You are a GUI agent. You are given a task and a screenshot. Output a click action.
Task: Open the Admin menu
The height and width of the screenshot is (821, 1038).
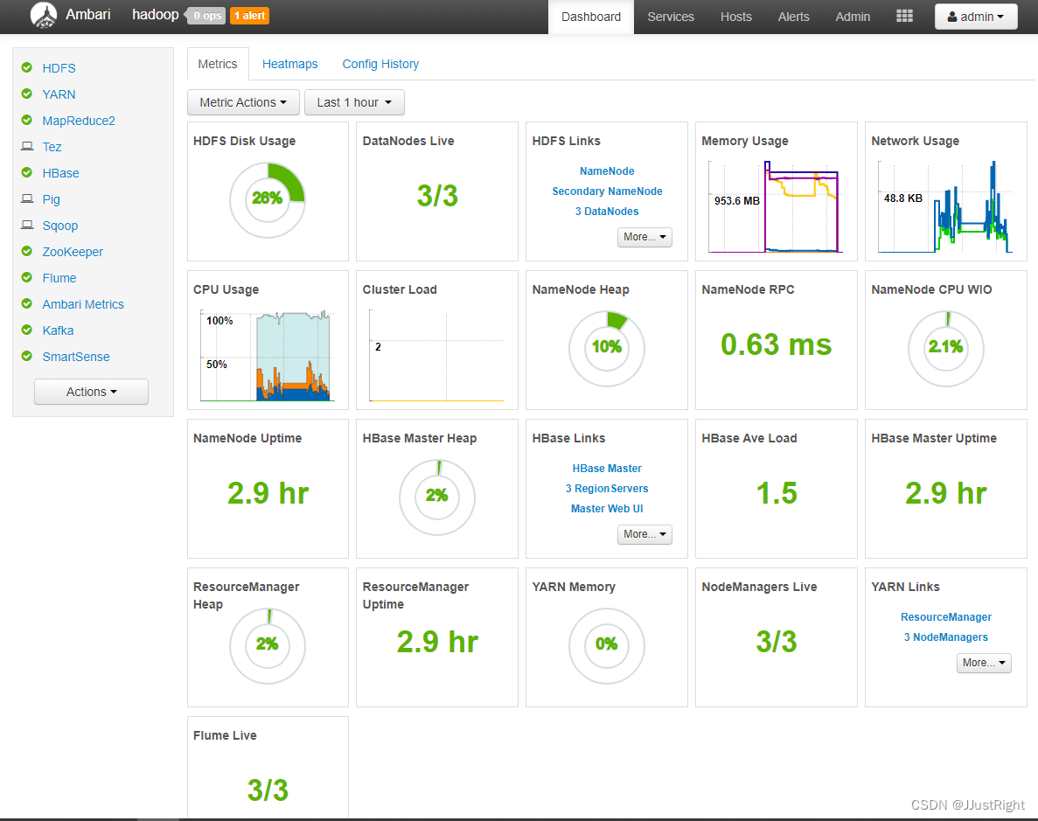click(853, 17)
